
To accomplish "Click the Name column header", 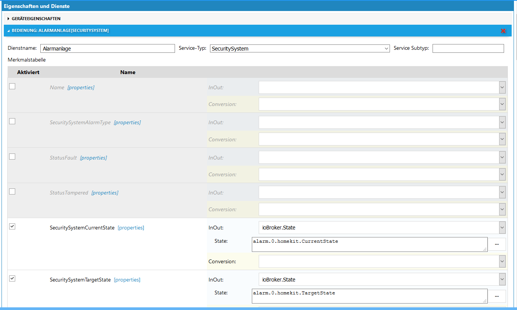I will click(128, 72).
